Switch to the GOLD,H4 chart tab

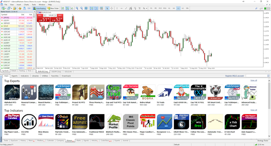68,72
